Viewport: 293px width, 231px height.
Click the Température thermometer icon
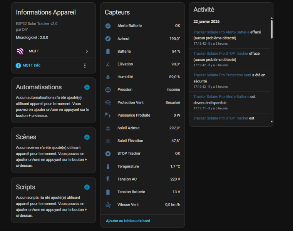108,166
